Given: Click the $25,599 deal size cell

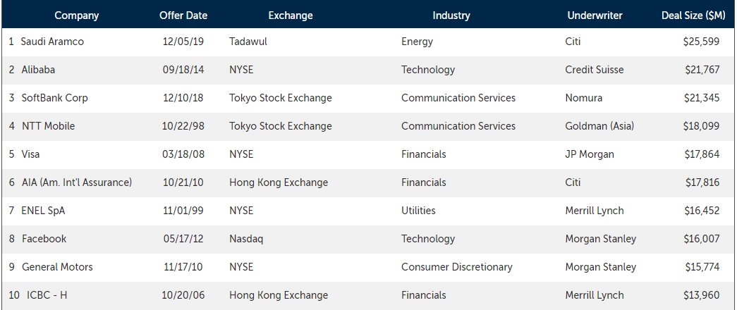Looking at the screenshot, I should pyautogui.click(x=701, y=42).
